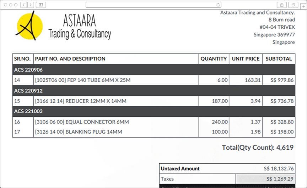This screenshot has width=307, height=188.
Task: Click the QUANTITY column header
Action: (214, 59)
